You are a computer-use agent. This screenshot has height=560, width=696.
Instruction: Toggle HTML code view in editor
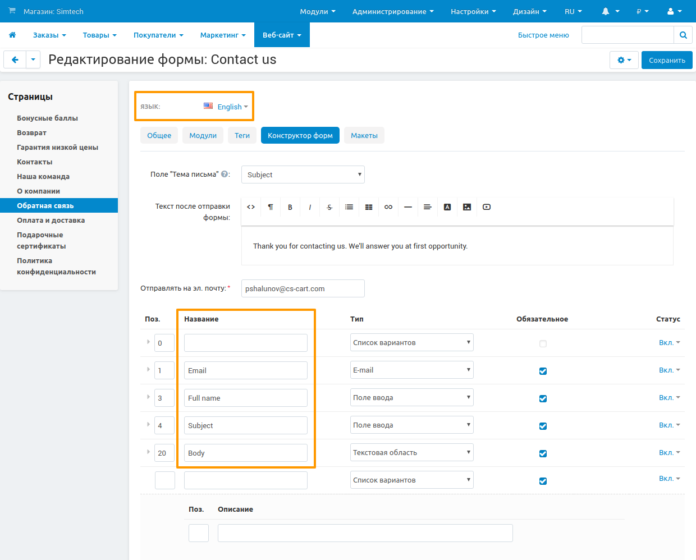coord(251,207)
